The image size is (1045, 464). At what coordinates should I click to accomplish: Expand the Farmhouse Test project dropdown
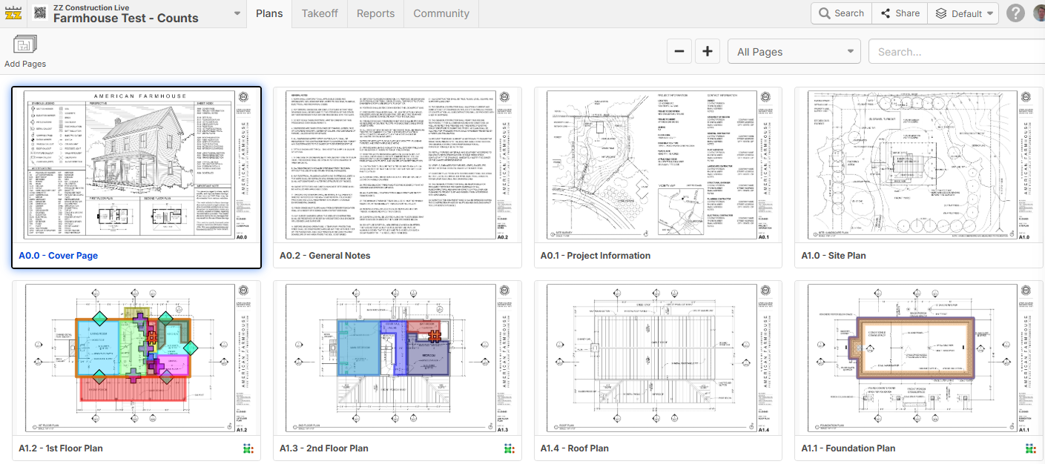237,13
